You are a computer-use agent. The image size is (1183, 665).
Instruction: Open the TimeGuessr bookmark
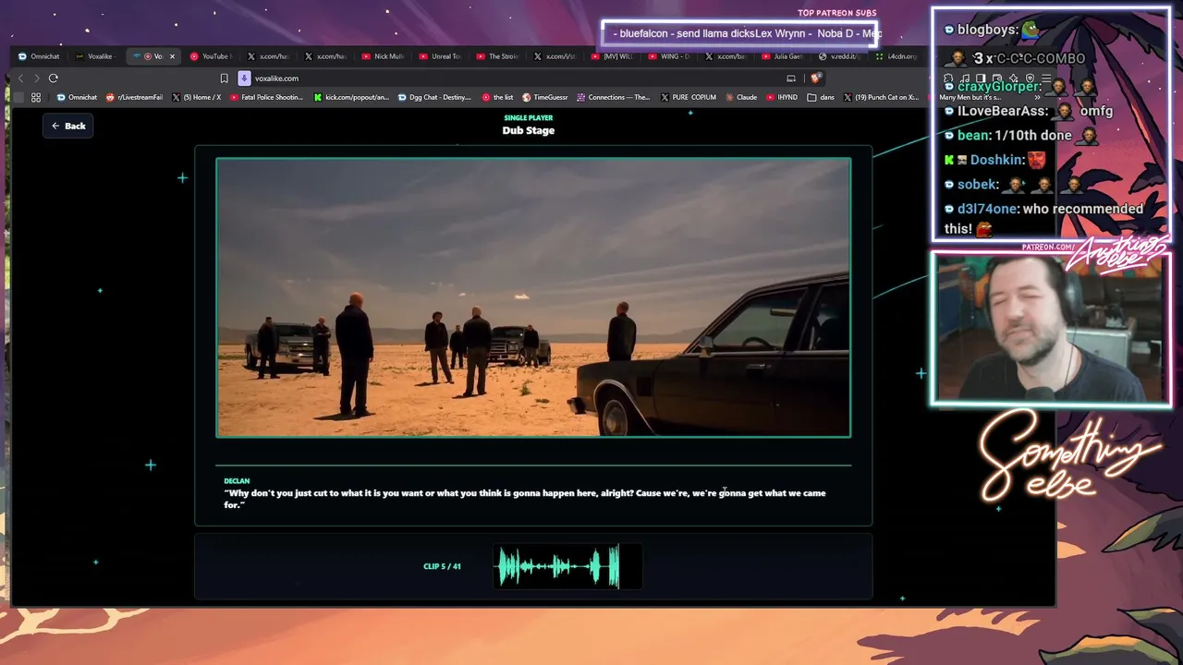tap(545, 97)
